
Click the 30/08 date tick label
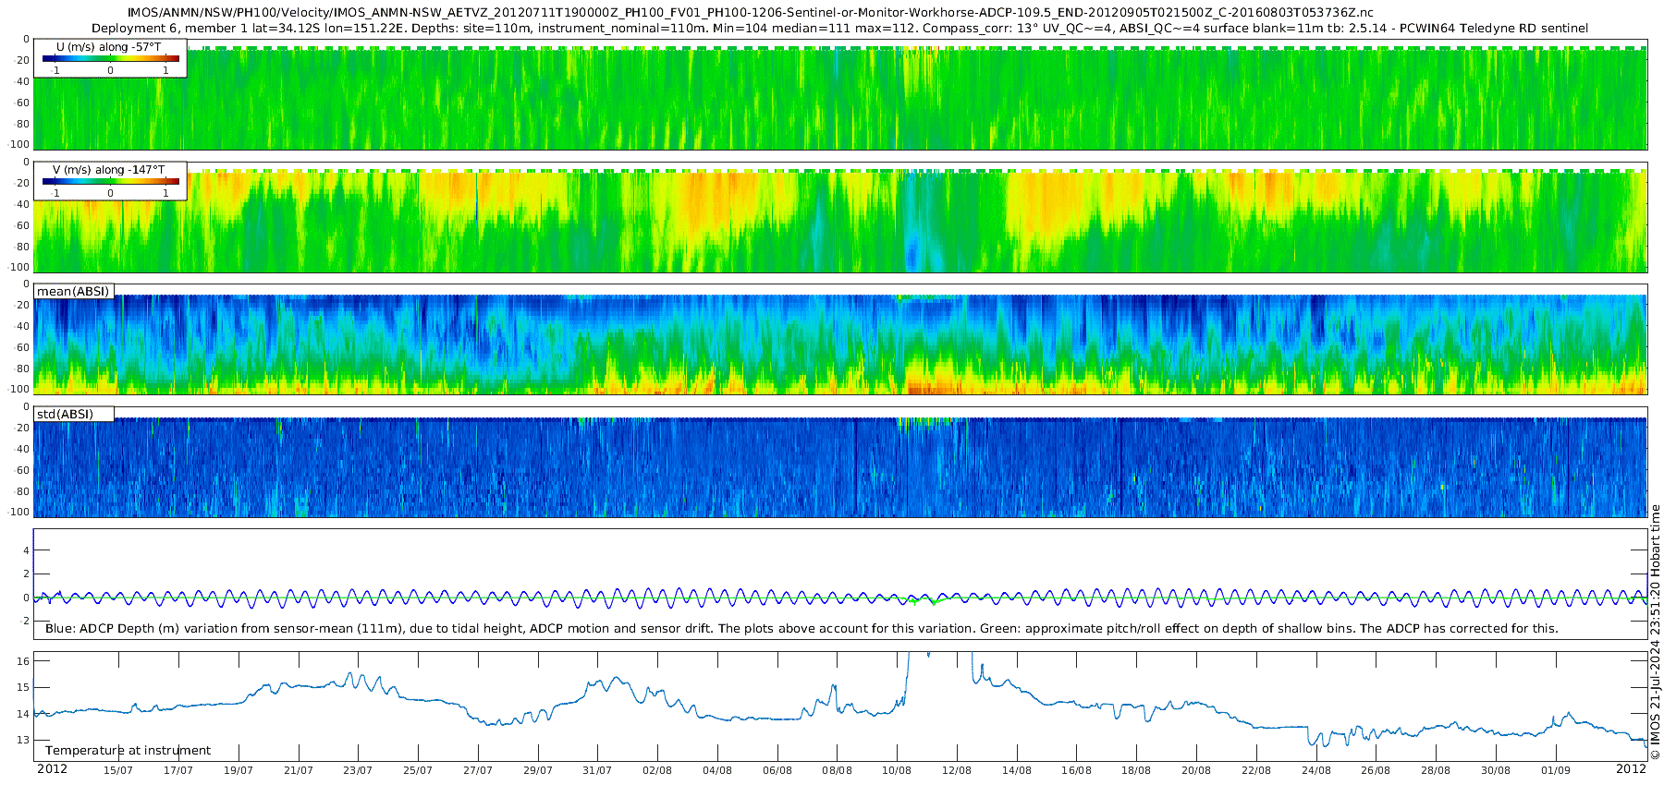click(x=1496, y=770)
